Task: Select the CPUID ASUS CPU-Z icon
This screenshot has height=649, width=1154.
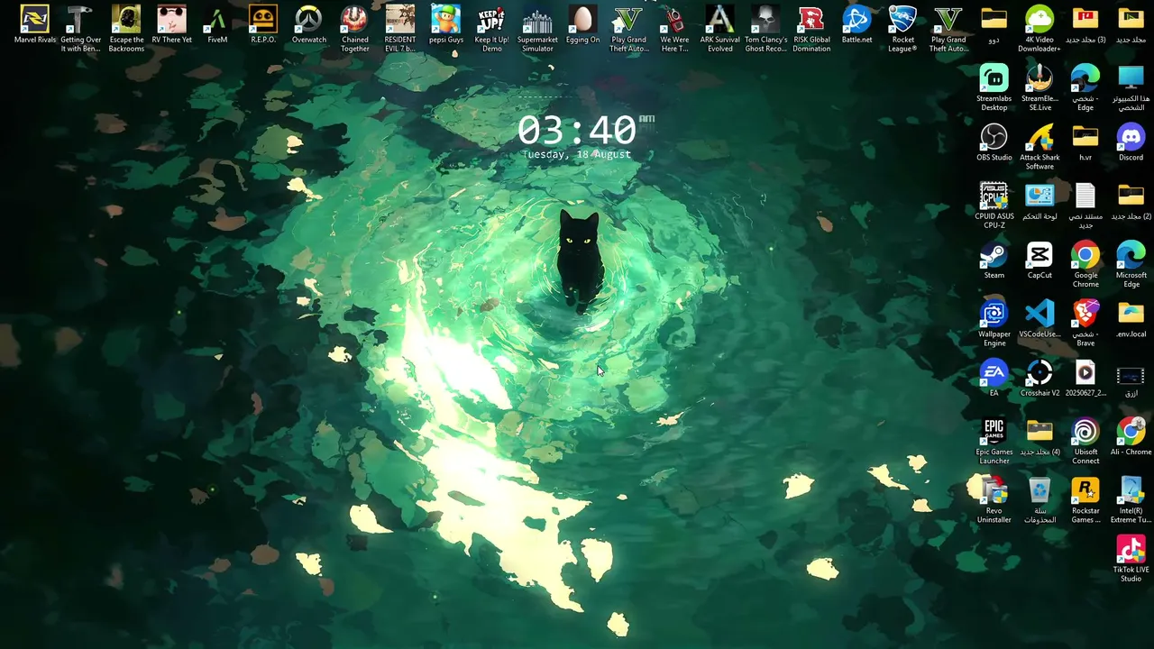Action: [994, 205]
